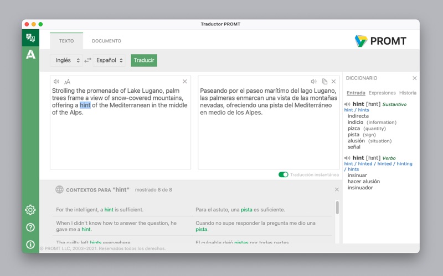Click context 'Para el astuto, una pista es suficiente.'

pos(240,210)
